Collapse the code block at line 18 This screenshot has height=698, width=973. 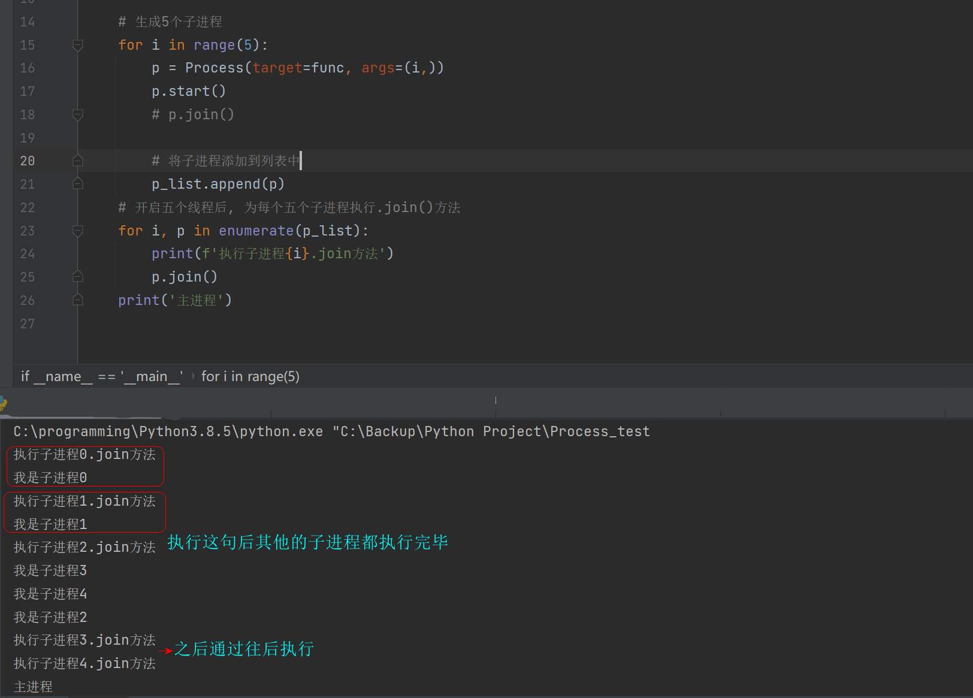(x=77, y=114)
